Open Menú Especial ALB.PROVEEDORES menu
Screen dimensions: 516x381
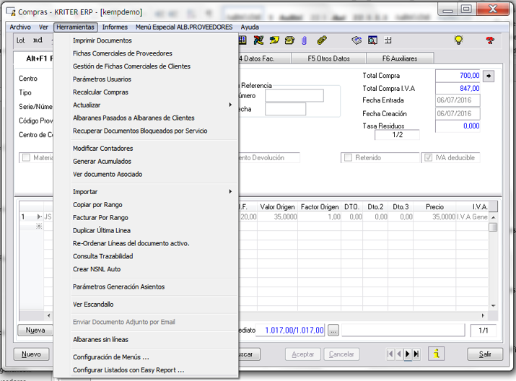[x=184, y=27]
